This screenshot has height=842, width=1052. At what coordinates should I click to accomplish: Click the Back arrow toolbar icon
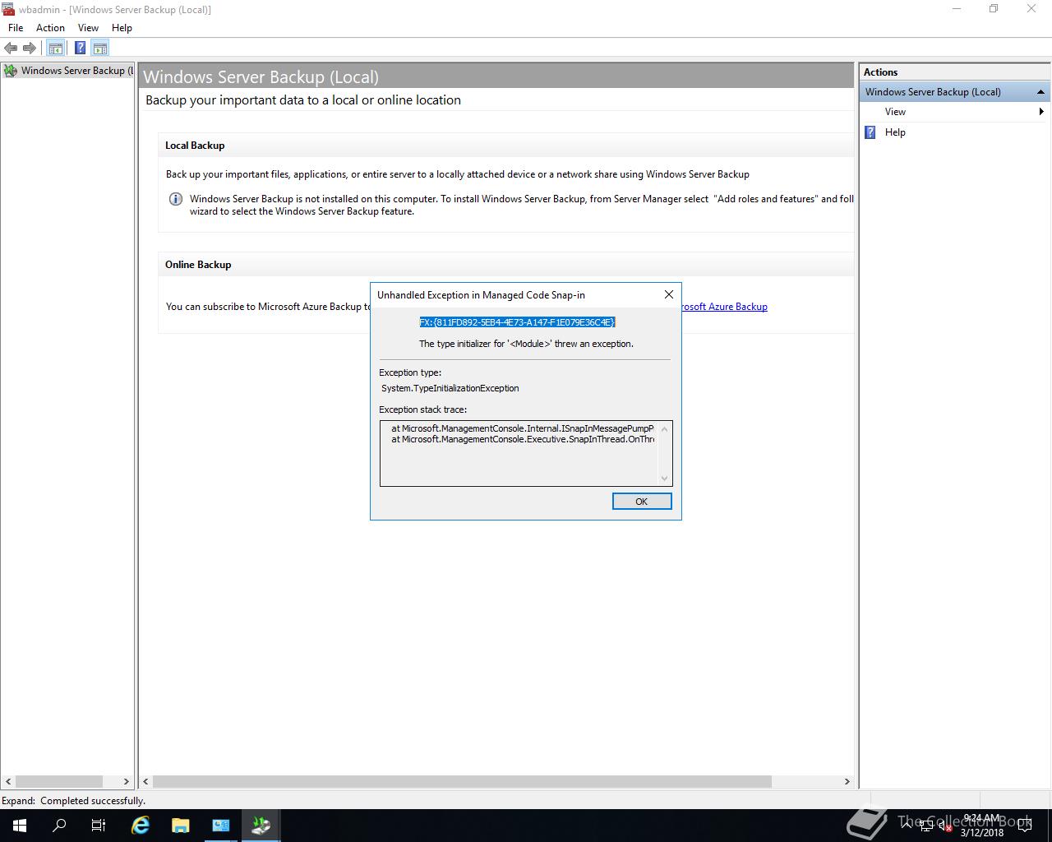click(11, 48)
